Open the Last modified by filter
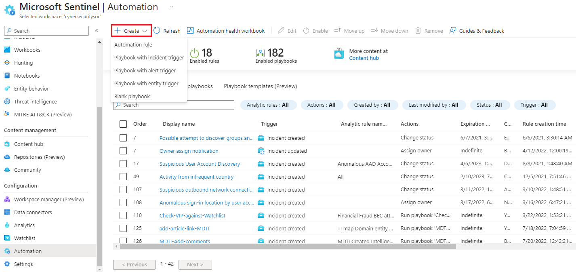Image resolution: width=576 pixels, height=272 pixels. click(434, 105)
